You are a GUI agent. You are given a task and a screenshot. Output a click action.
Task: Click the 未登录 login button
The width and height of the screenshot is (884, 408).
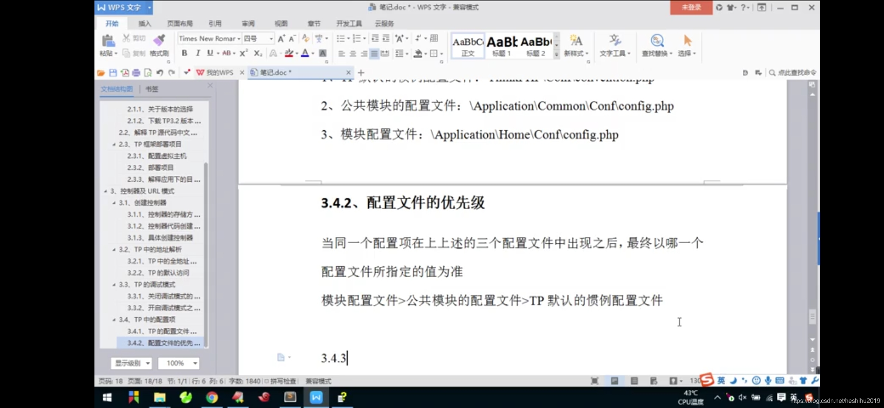[x=691, y=8]
